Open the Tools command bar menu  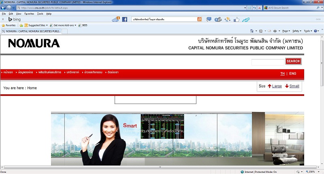(x=308, y=31)
